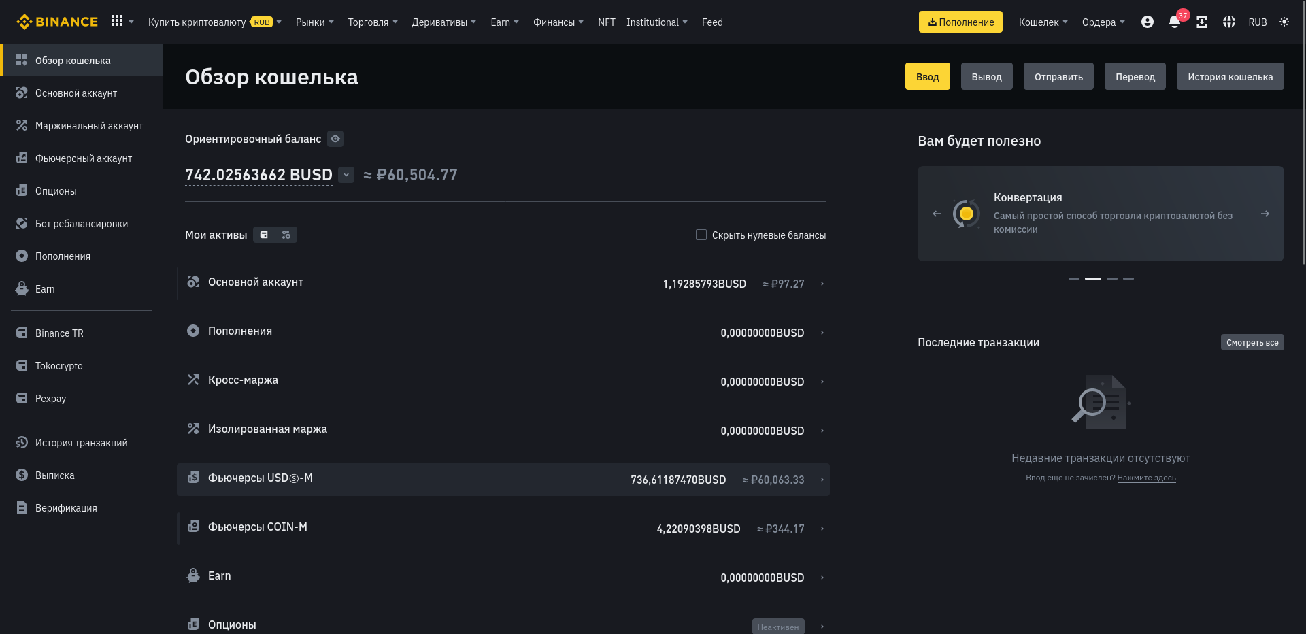Open the Feed menu item
The height and width of the screenshot is (634, 1306).
tap(712, 22)
